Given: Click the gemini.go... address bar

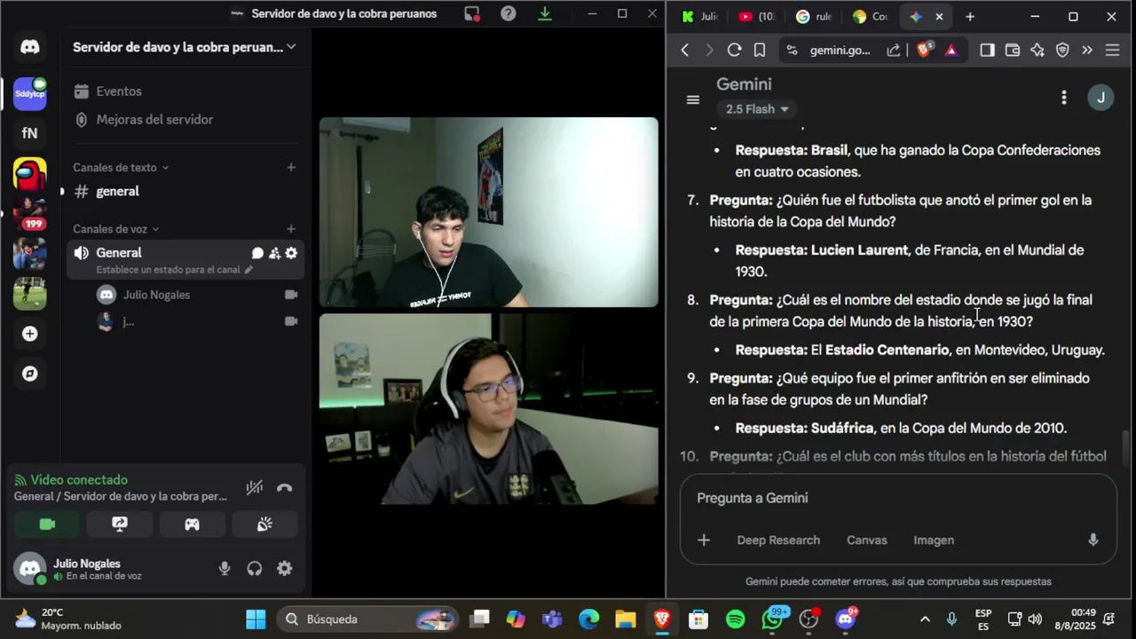Looking at the screenshot, I should click(840, 51).
